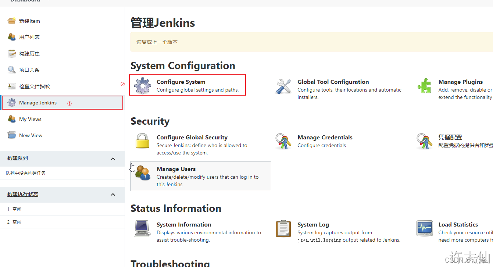Click the Global Tool Configuration tools icon

[x=283, y=86]
